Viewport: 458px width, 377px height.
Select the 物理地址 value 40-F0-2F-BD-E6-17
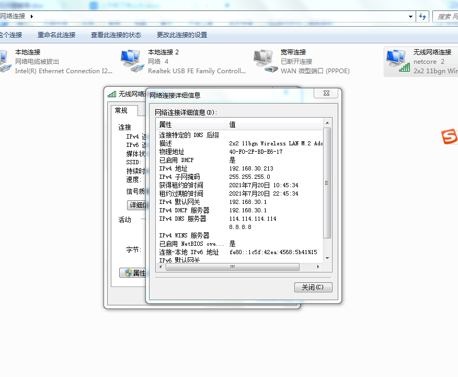(256, 152)
